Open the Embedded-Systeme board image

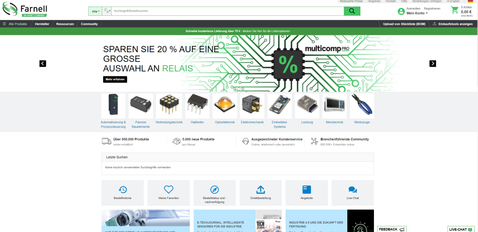[x=280, y=106]
